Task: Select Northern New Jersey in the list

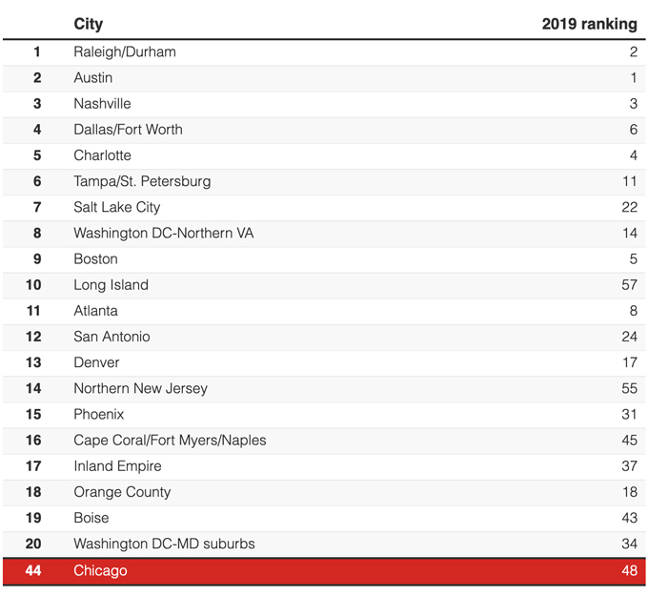Action: coord(140,388)
